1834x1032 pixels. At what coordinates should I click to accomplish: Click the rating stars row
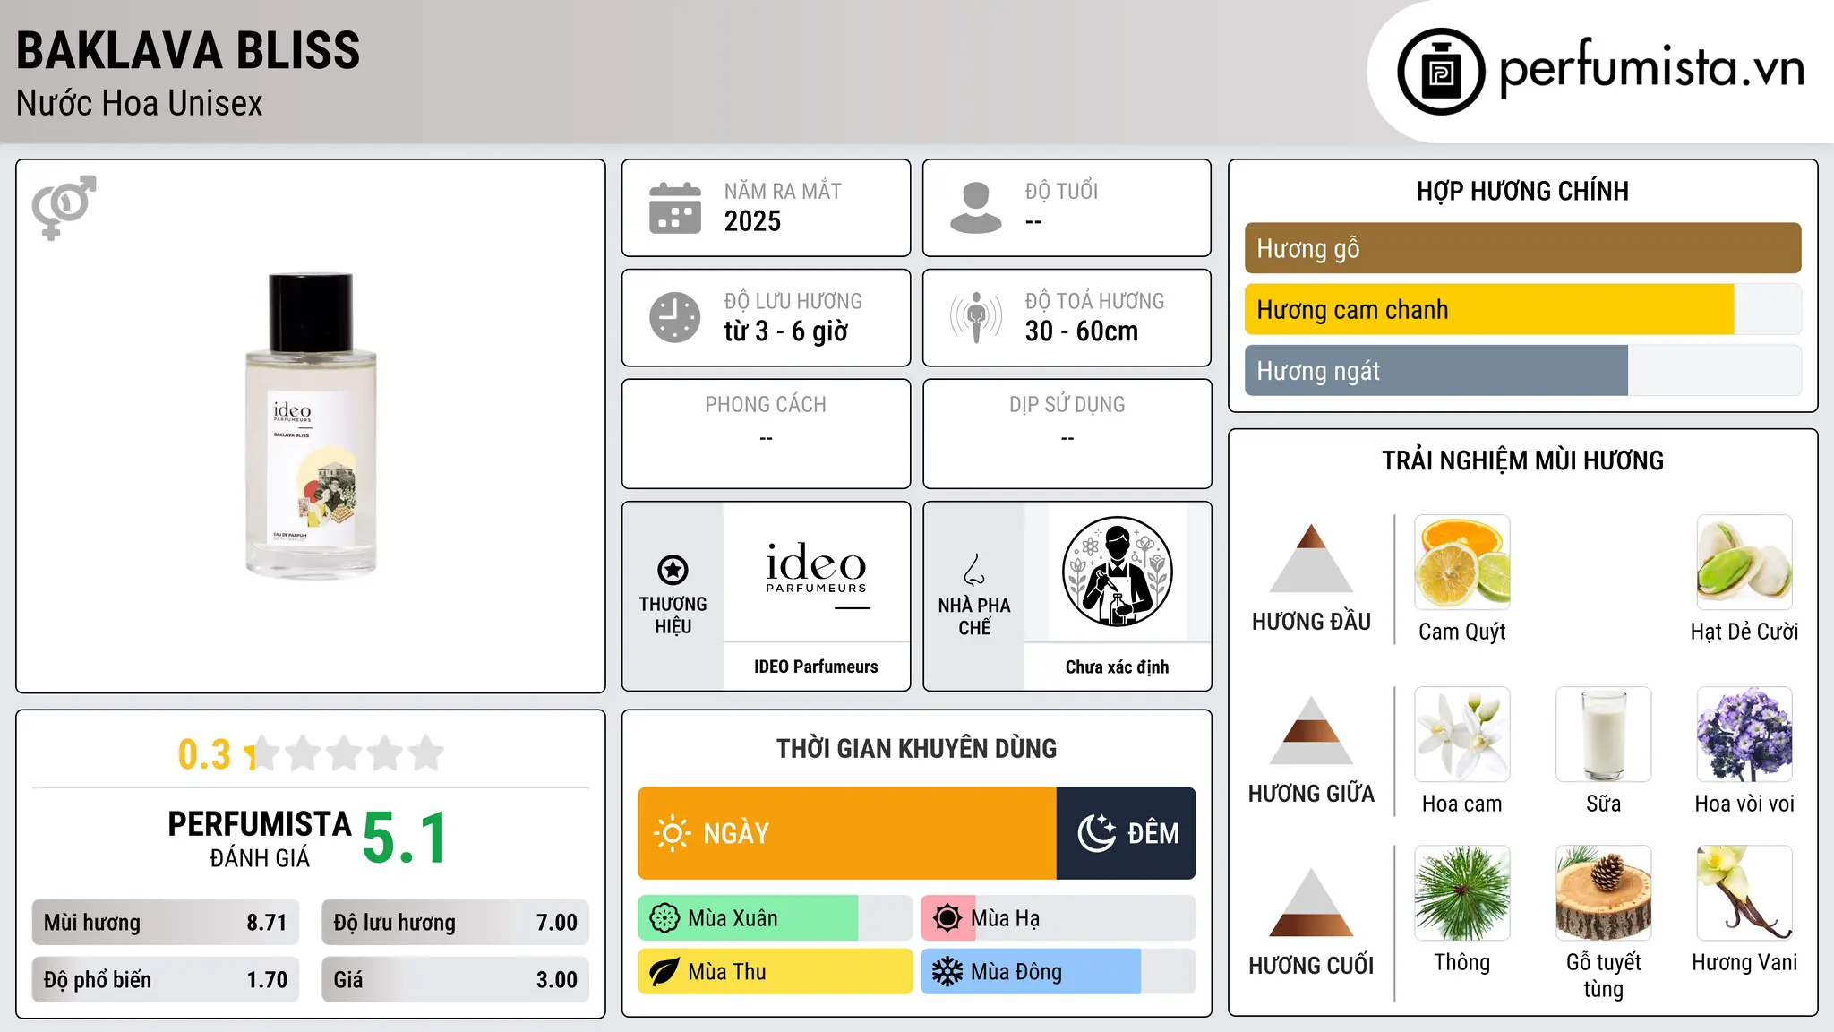click(345, 753)
